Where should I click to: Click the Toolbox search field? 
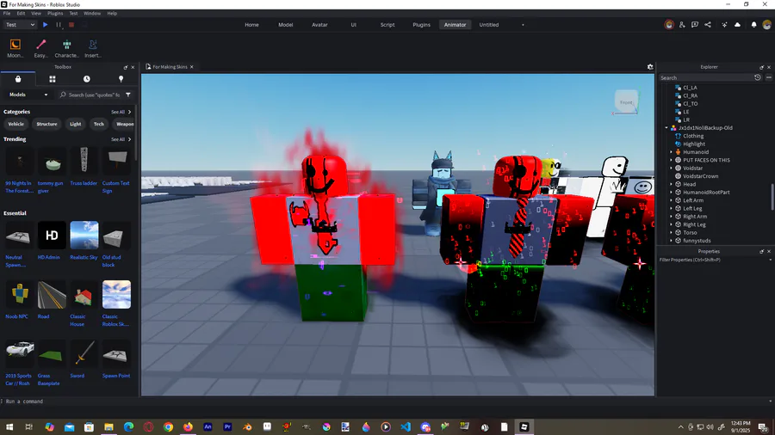(90, 95)
